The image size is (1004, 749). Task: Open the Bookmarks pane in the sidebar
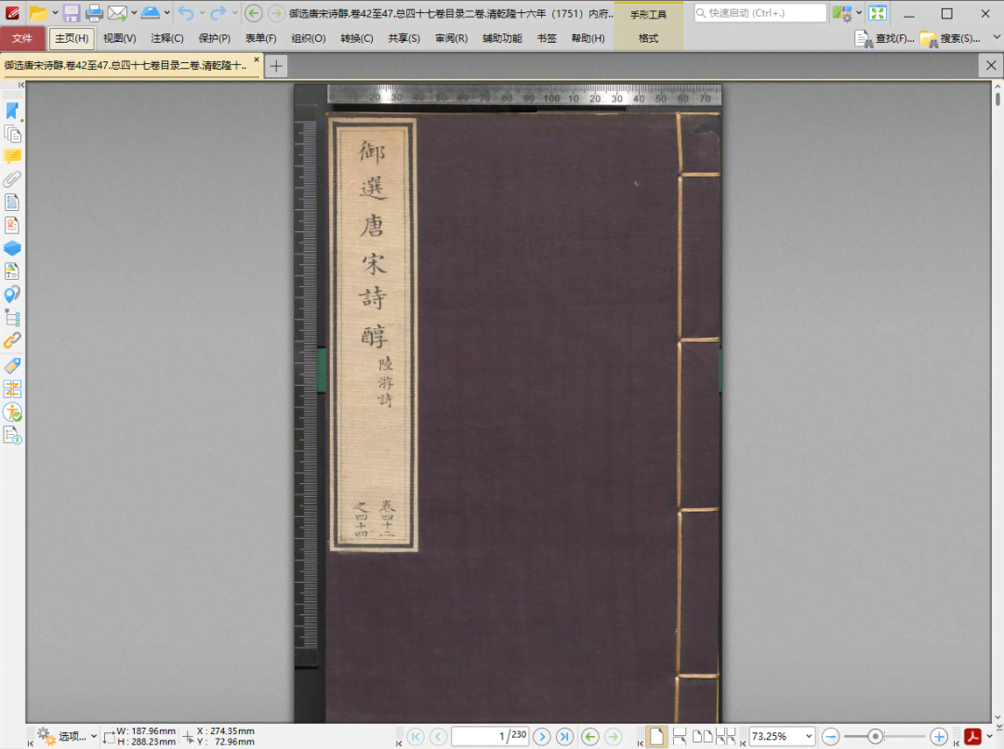coord(12,111)
